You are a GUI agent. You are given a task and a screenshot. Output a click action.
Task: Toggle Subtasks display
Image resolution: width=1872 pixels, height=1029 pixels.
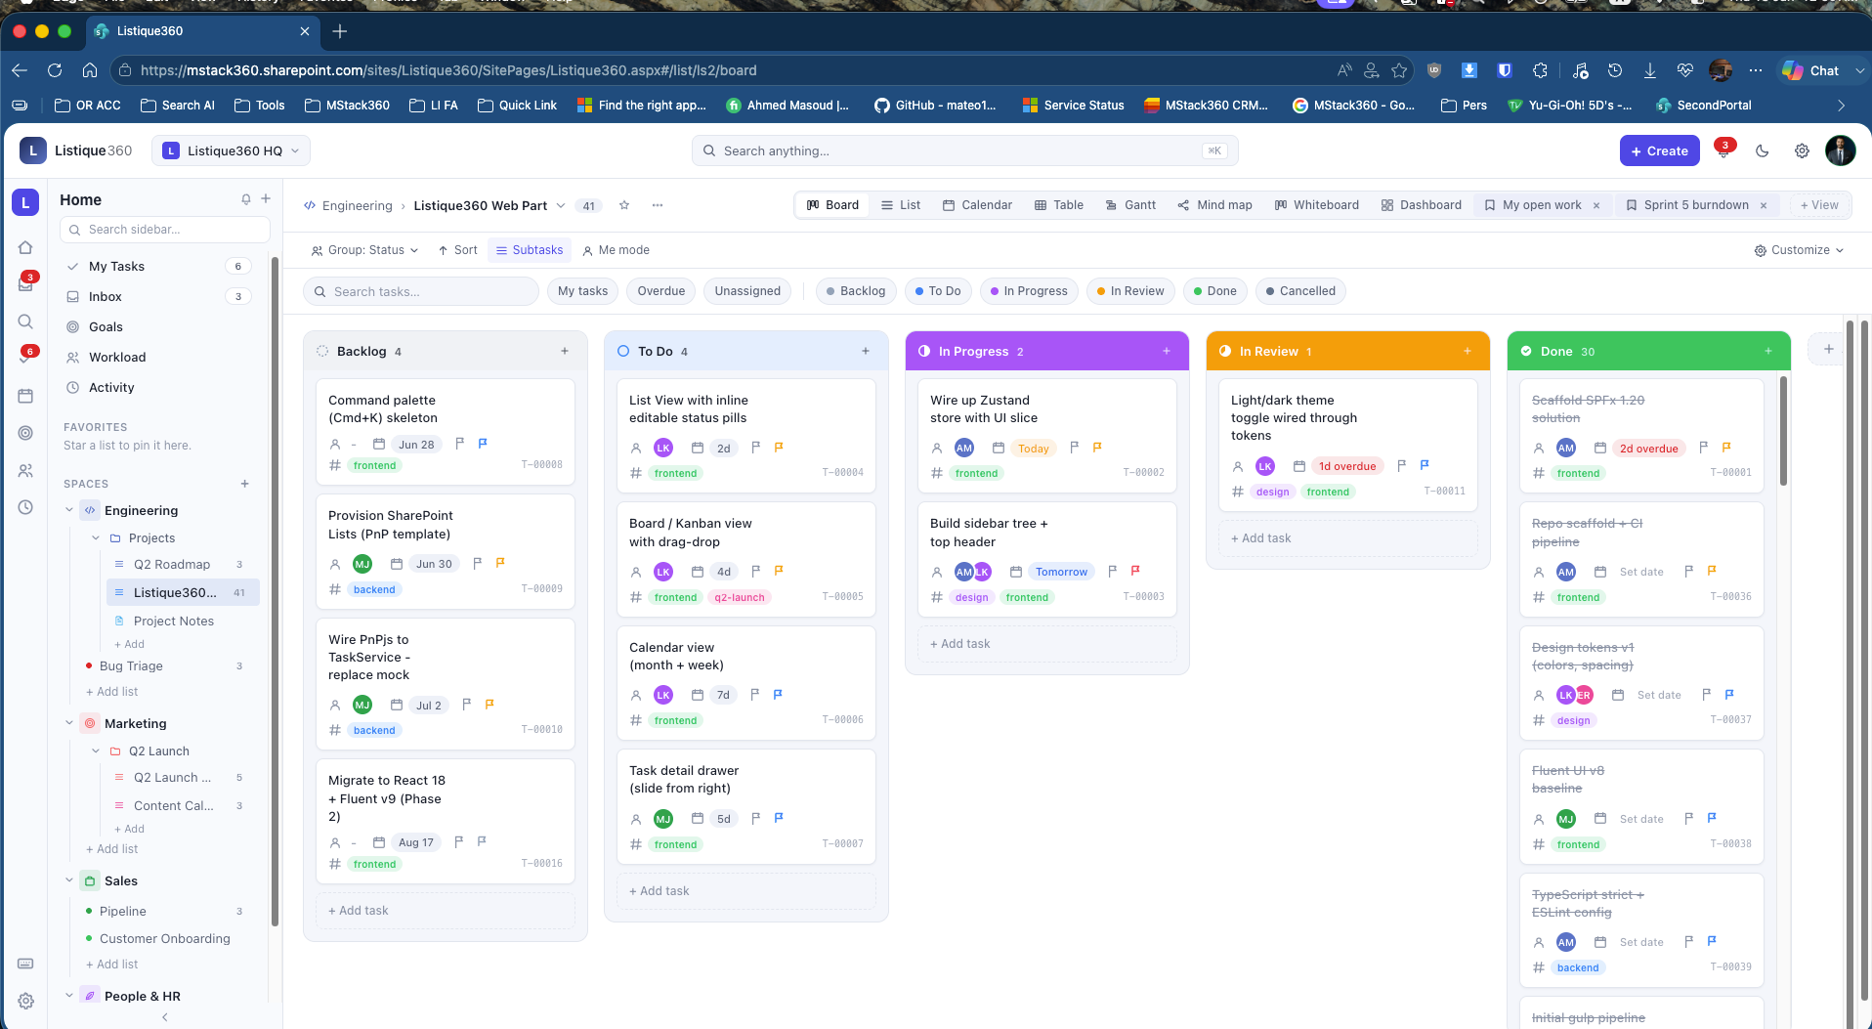point(530,250)
